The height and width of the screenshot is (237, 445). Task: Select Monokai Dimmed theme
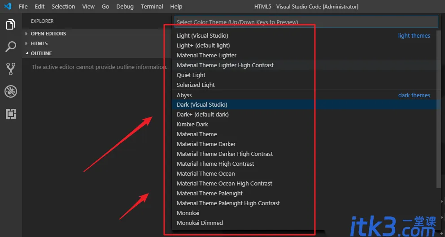pyautogui.click(x=305, y=223)
